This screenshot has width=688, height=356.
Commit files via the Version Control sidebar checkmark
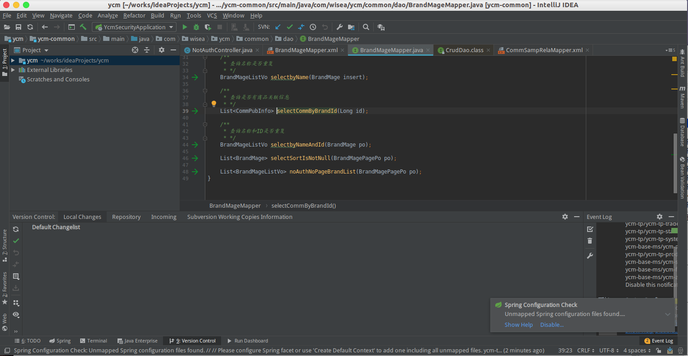click(16, 240)
